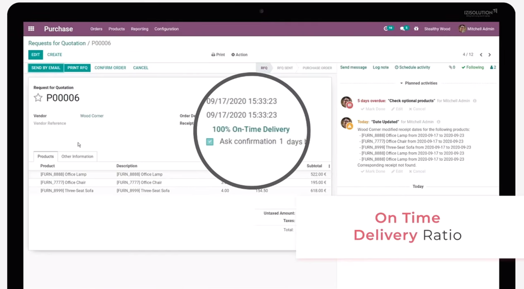The width and height of the screenshot is (524, 289).
Task: Click the 618.00 € subtotal cell
Action: [x=318, y=191]
